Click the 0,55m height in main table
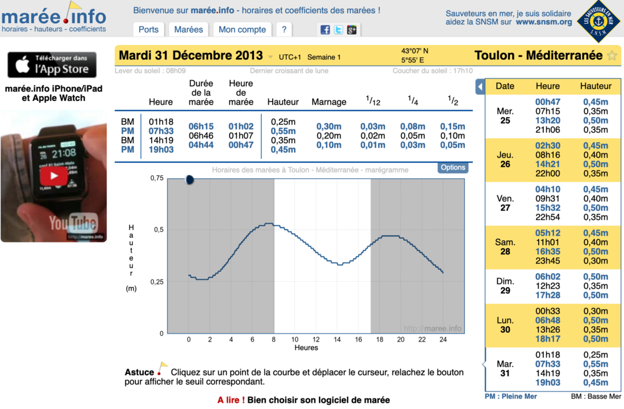Viewport: 624px width, 409px height. 283,131
